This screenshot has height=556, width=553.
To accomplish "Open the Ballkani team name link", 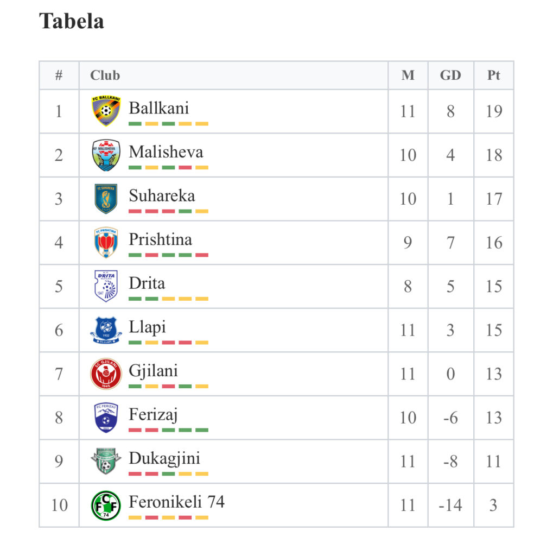I will (x=159, y=108).
